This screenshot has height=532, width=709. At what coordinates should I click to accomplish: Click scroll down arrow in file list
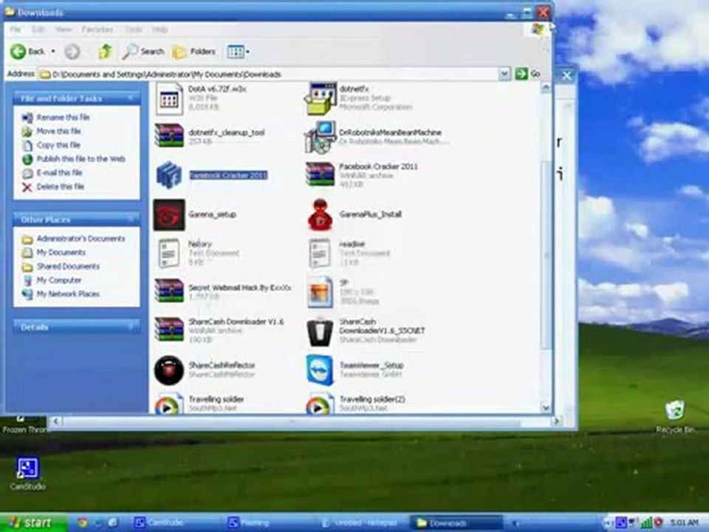546,407
